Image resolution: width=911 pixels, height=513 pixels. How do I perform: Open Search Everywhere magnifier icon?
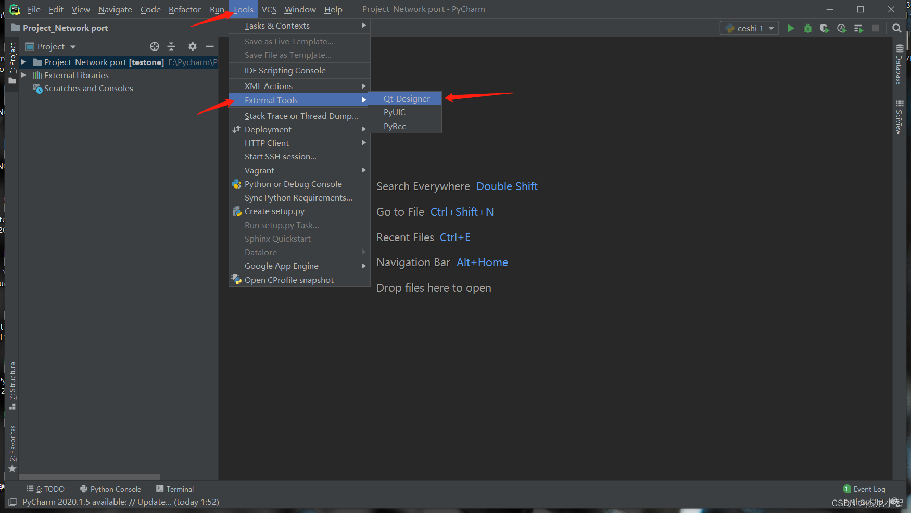[896, 28]
